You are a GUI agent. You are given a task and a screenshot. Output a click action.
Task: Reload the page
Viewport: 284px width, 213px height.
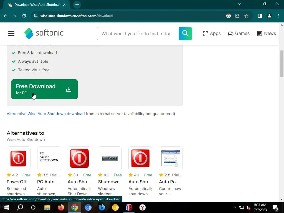pyautogui.click(x=24, y=16)
